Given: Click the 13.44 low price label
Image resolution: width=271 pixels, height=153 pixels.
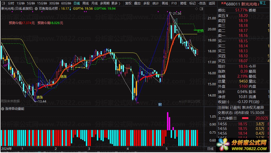Looking at the screenshot, I should (x=42, y=101).
